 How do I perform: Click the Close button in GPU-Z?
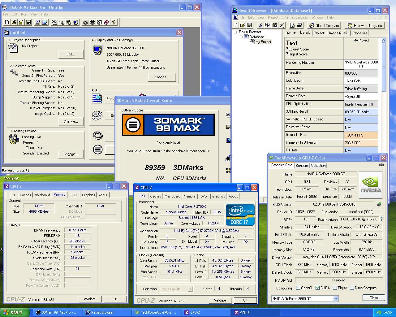374,298
